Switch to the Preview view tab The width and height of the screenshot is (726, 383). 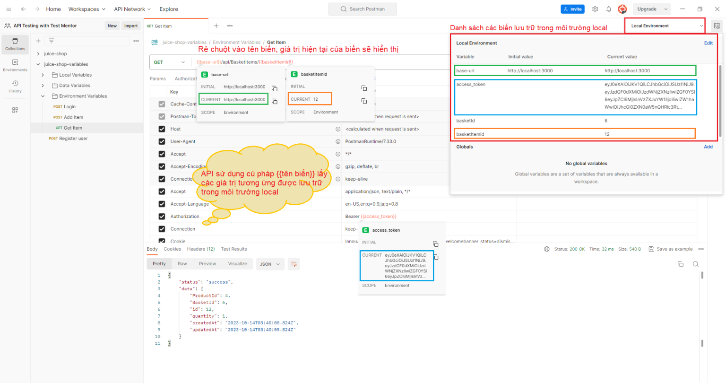pos(207,264)
